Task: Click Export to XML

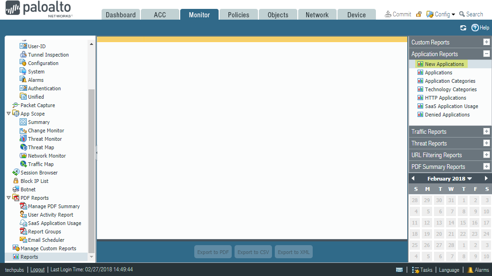Action: pos(294,252)
